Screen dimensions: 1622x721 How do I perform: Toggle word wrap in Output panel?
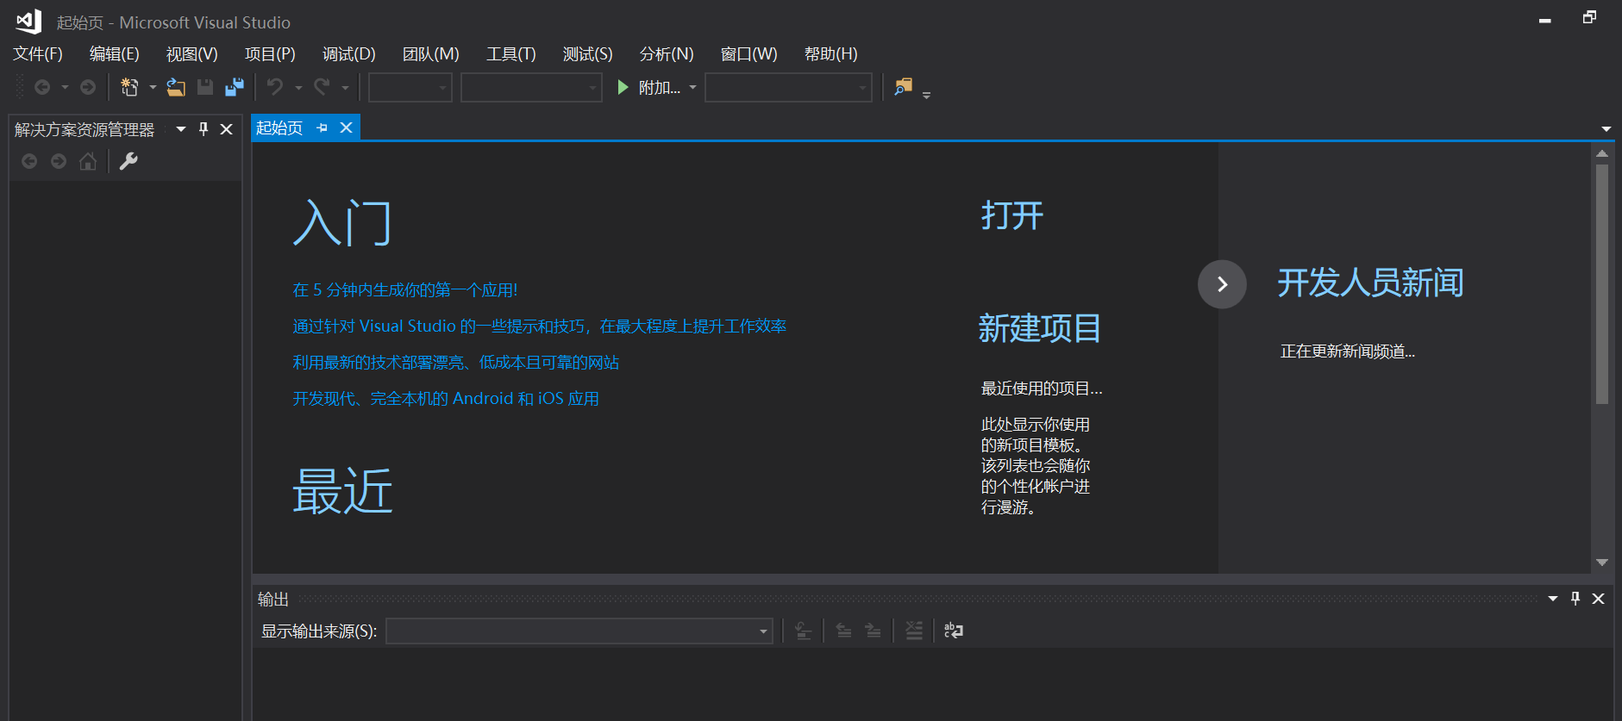coord(954,631)
